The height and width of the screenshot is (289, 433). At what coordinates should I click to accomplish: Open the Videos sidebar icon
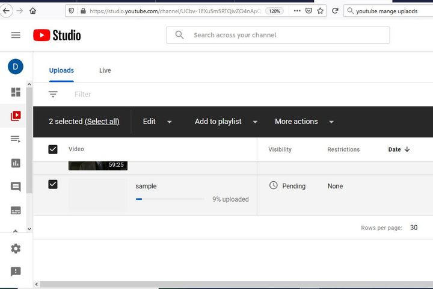(16, 116)
